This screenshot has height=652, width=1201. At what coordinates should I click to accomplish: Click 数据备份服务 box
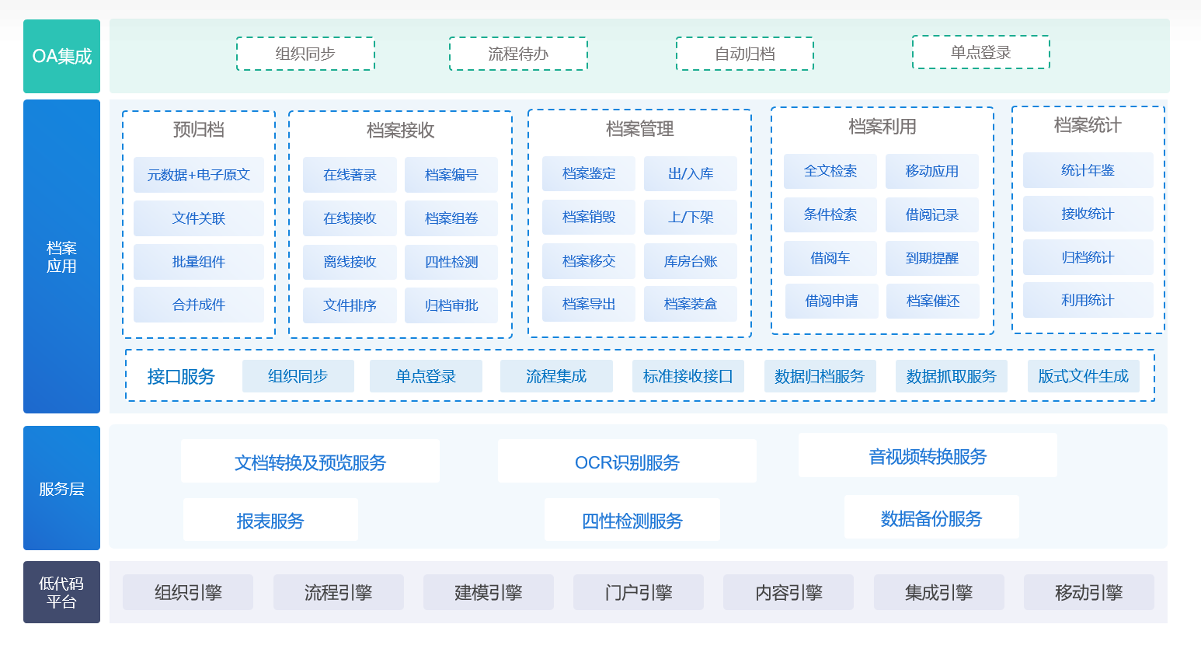931,518
